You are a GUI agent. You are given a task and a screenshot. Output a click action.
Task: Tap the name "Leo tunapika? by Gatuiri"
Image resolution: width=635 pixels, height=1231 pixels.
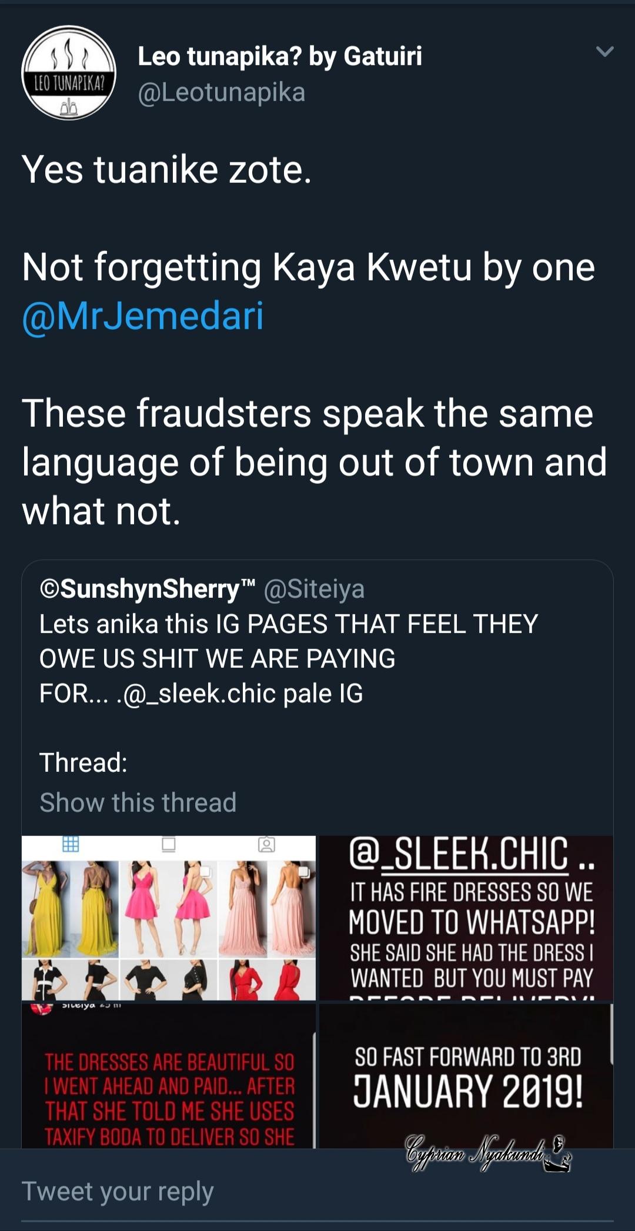pos(280,56)
